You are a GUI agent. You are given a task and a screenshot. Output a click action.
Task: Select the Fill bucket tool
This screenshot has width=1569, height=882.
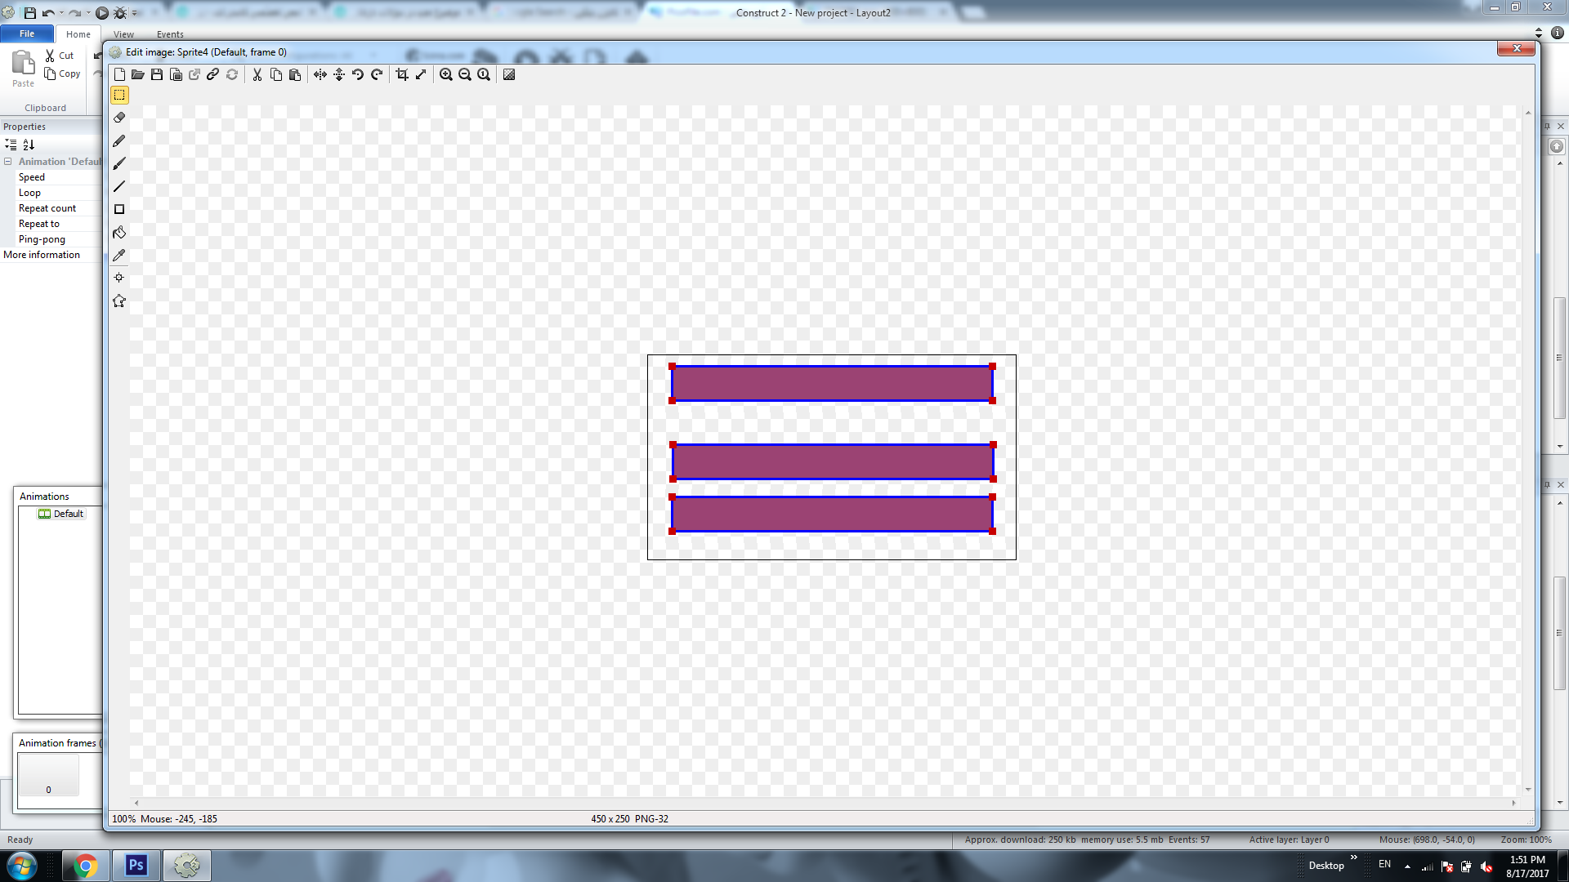pyautogui.click(x=119, y=232)
